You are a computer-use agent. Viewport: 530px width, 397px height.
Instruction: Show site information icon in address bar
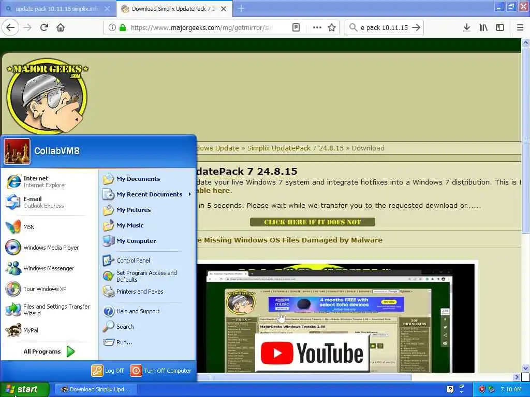click(x=112, y=27)
